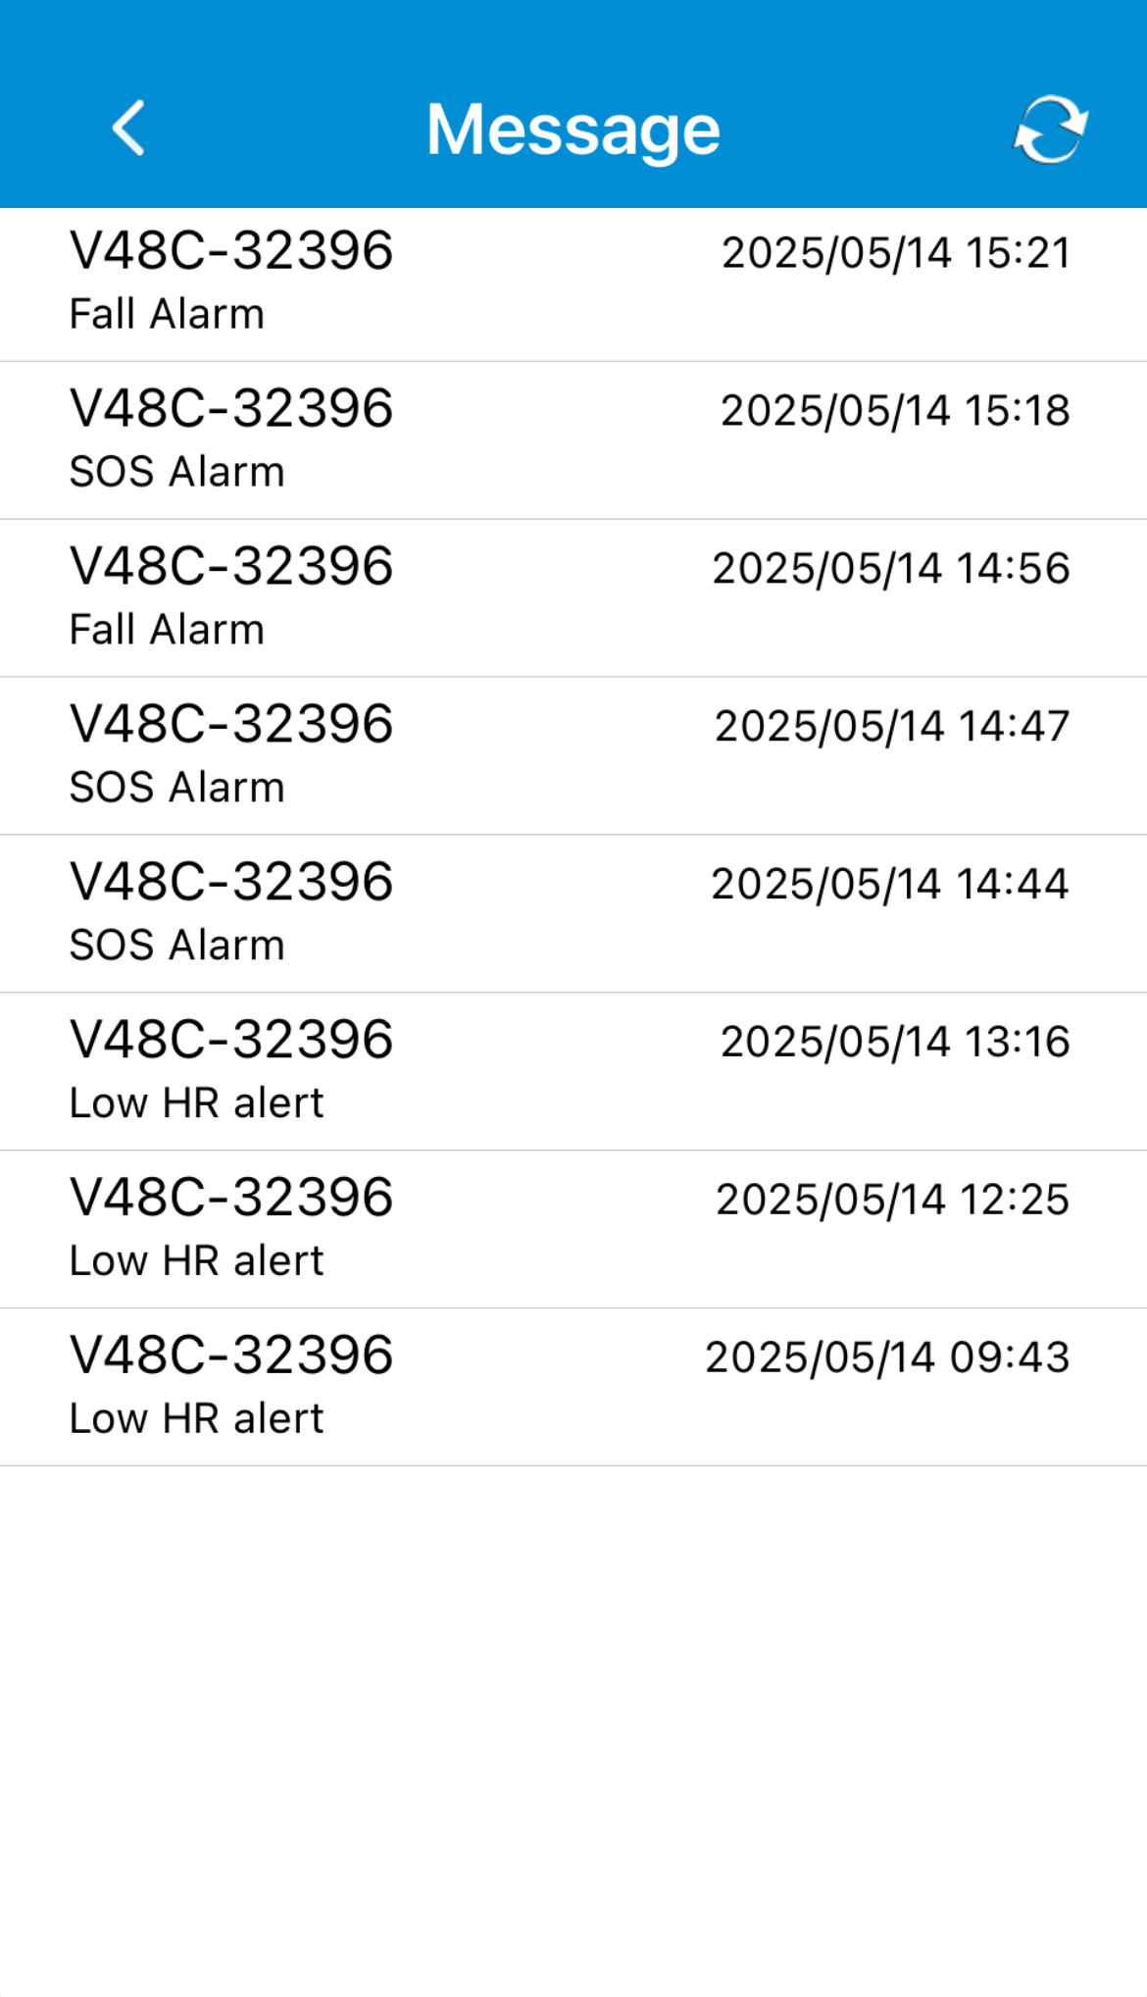
Task: Click the timestamp 2025/05/14 15:18
Action: pyautogui.click(x=895, y=411)
